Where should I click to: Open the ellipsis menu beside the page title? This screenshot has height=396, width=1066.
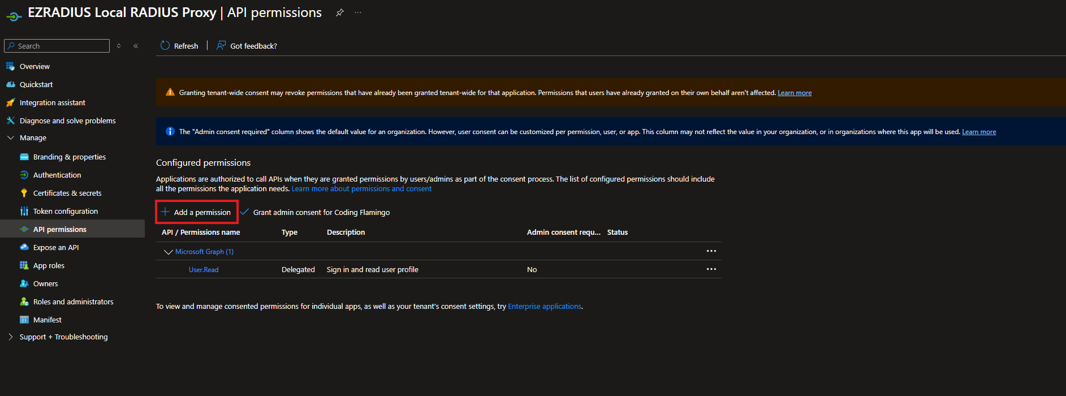coord(358,12)
